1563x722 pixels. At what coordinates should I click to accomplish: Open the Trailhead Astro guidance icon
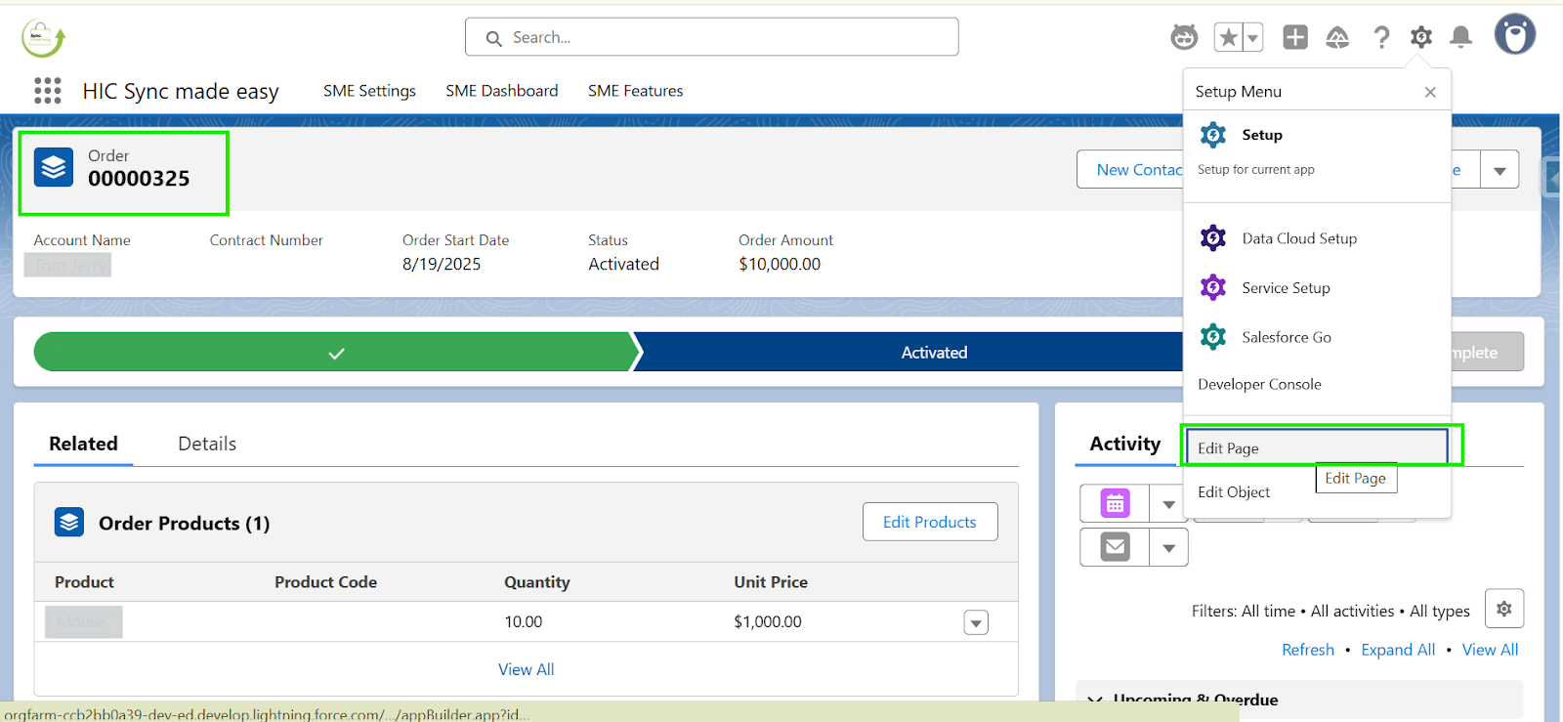[x=1184, y=37]
